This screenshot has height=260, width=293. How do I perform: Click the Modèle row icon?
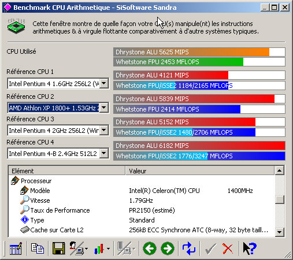24,191
